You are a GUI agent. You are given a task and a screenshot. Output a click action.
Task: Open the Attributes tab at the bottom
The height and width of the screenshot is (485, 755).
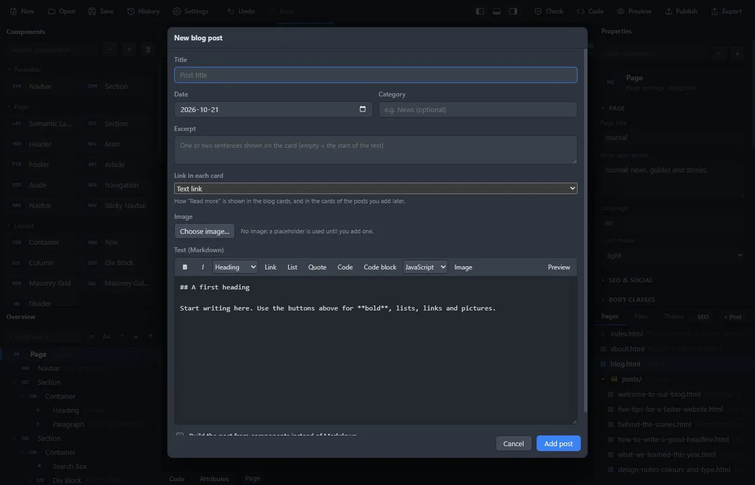[214, 479]
